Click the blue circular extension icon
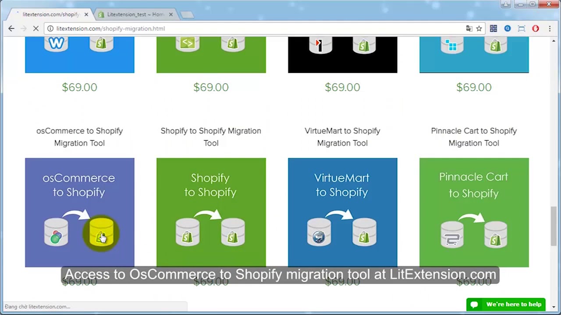 [x=508, y=28]
